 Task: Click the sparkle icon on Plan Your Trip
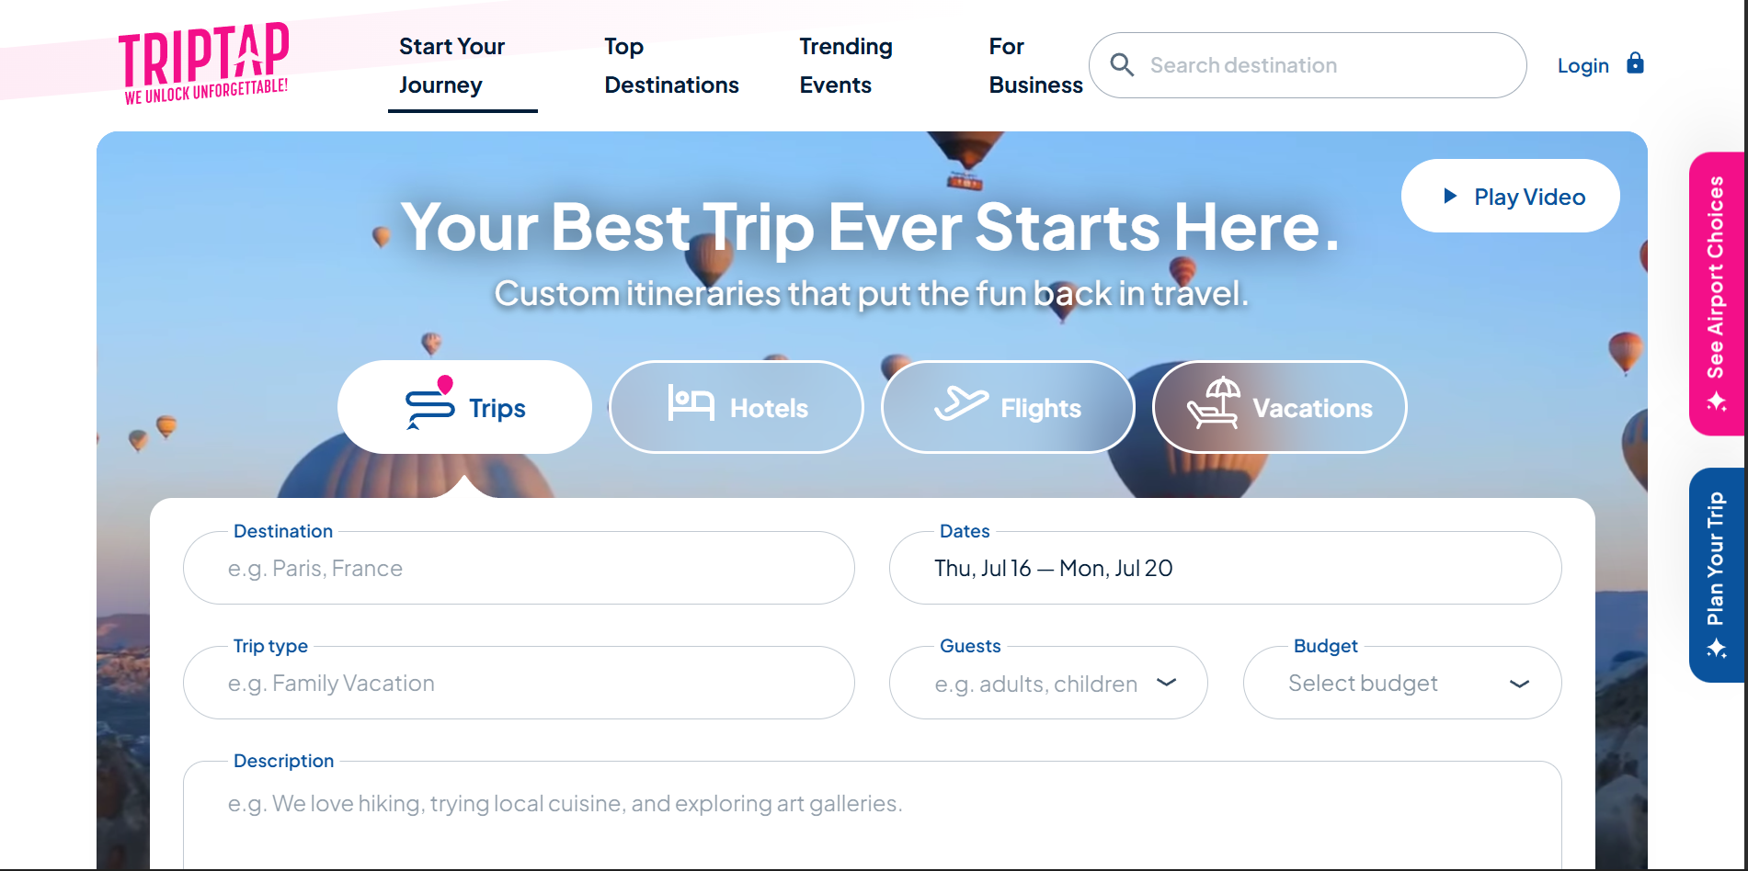pyautogui.click(x=1716, y=650)
